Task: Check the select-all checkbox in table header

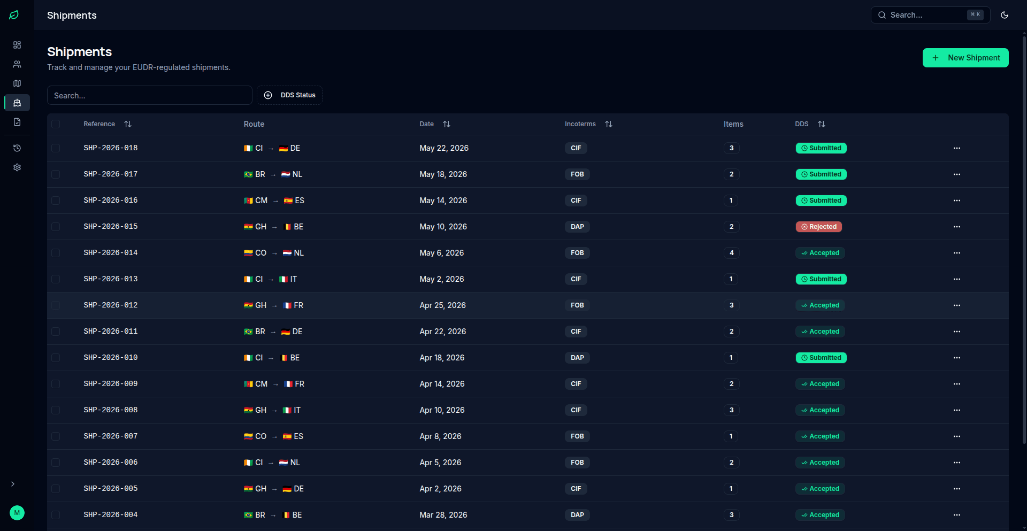Action: 56,124
